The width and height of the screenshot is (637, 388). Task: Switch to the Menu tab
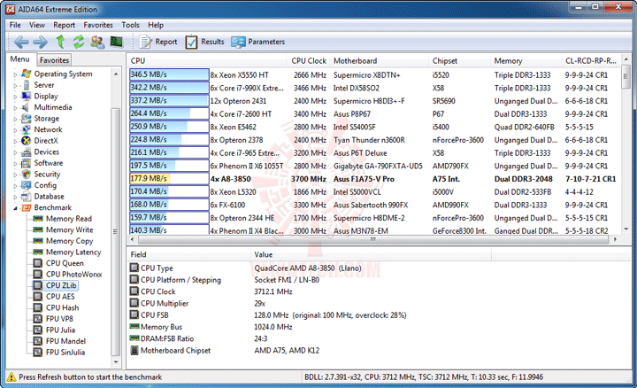click(19, 59)
